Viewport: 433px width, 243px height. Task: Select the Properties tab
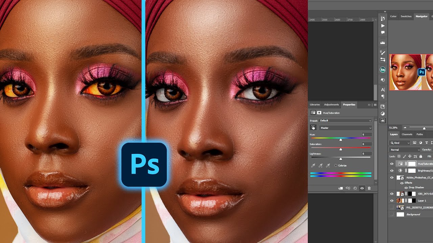349,105
